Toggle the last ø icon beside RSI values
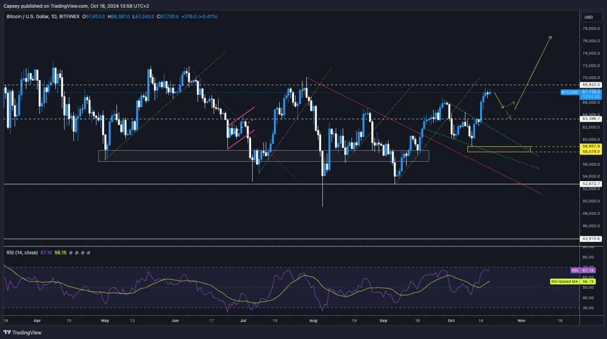Image resolution: width=607 pixels, height=339 pixels. pyautogui.click(x=88, y=252)
